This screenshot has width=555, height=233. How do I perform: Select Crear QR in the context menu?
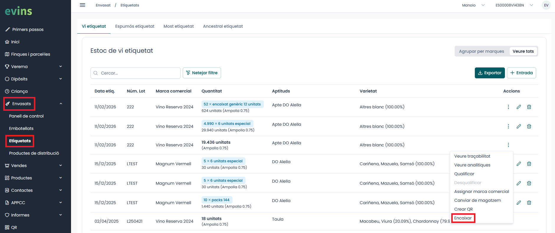pyautogui.click(x=463, y=209)
